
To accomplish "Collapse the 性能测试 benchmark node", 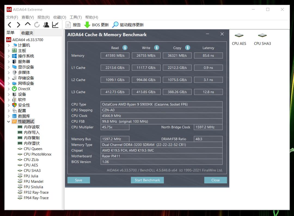I will [x=9, y=122].
